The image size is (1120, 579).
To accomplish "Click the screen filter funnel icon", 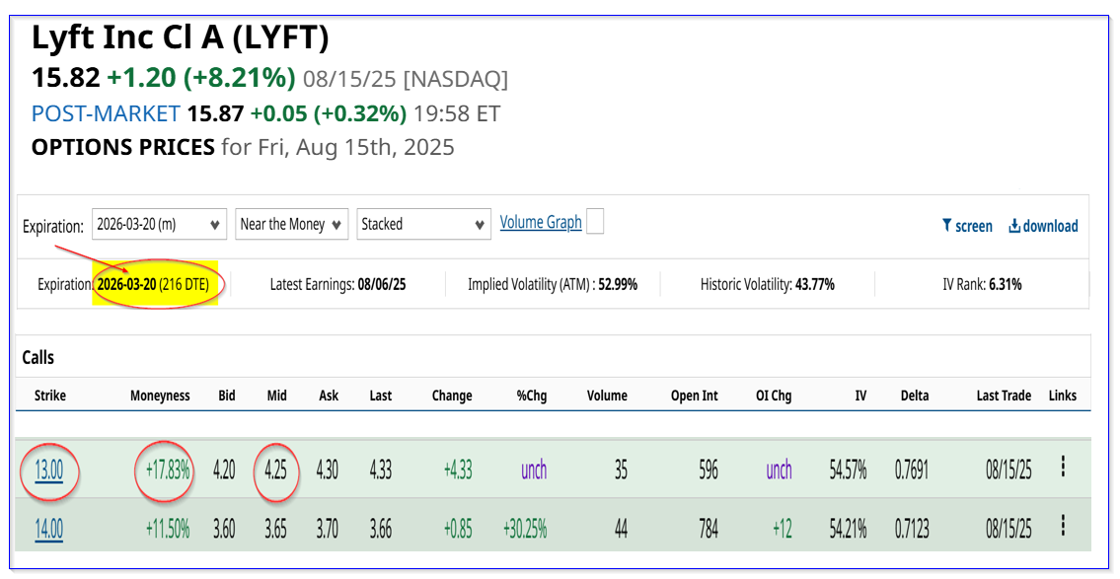I will tap(946, 226).
